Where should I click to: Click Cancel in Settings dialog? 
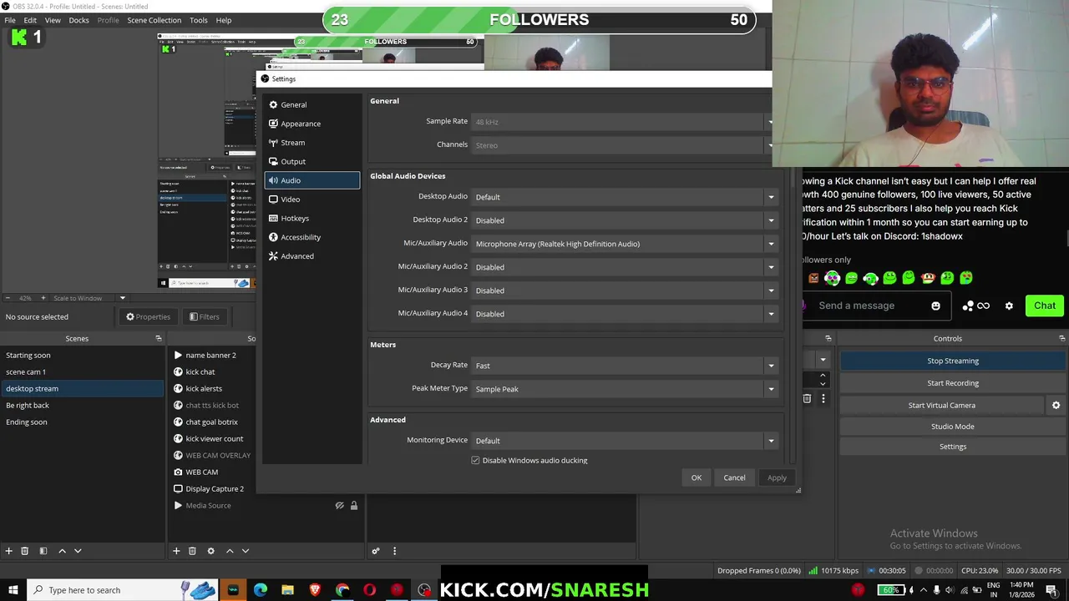[x=735, y=477]
